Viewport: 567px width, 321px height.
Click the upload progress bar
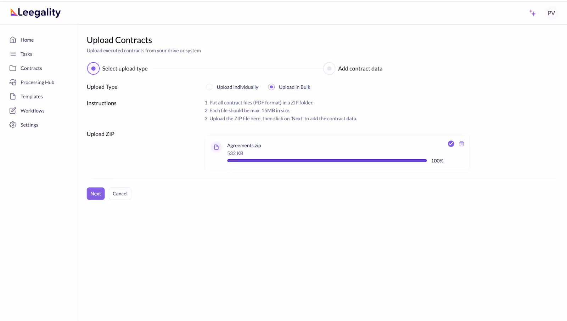point(326,160)
